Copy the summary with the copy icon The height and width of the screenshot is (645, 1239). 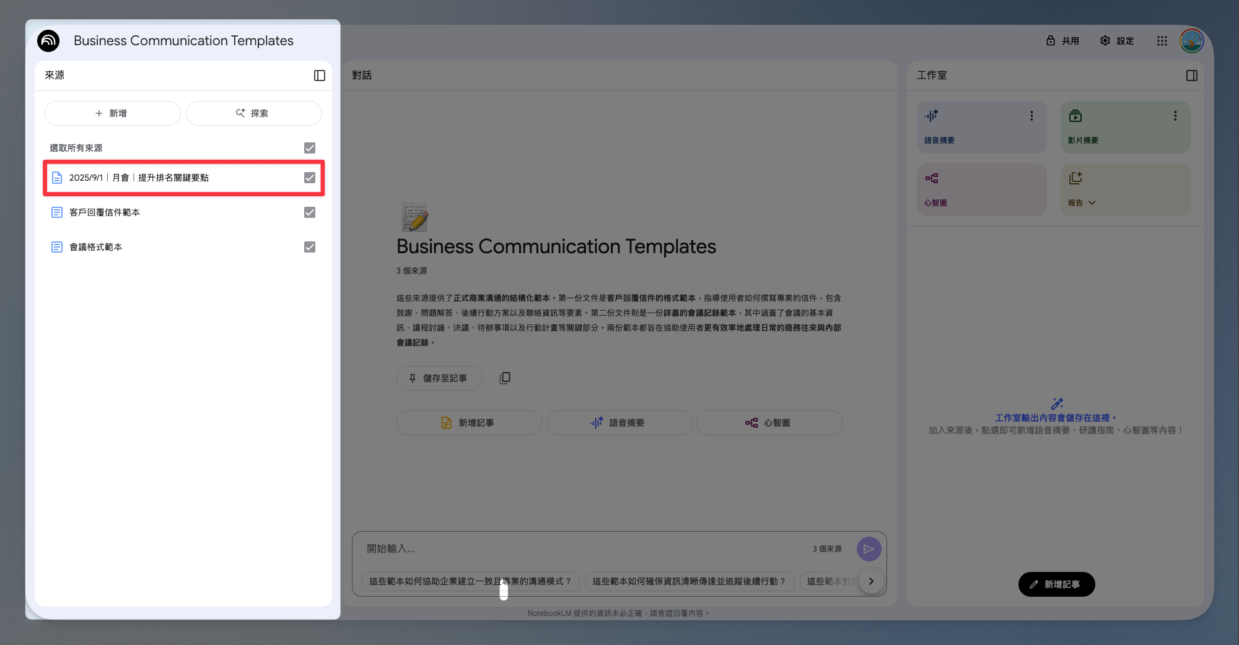tap(505, 378)
